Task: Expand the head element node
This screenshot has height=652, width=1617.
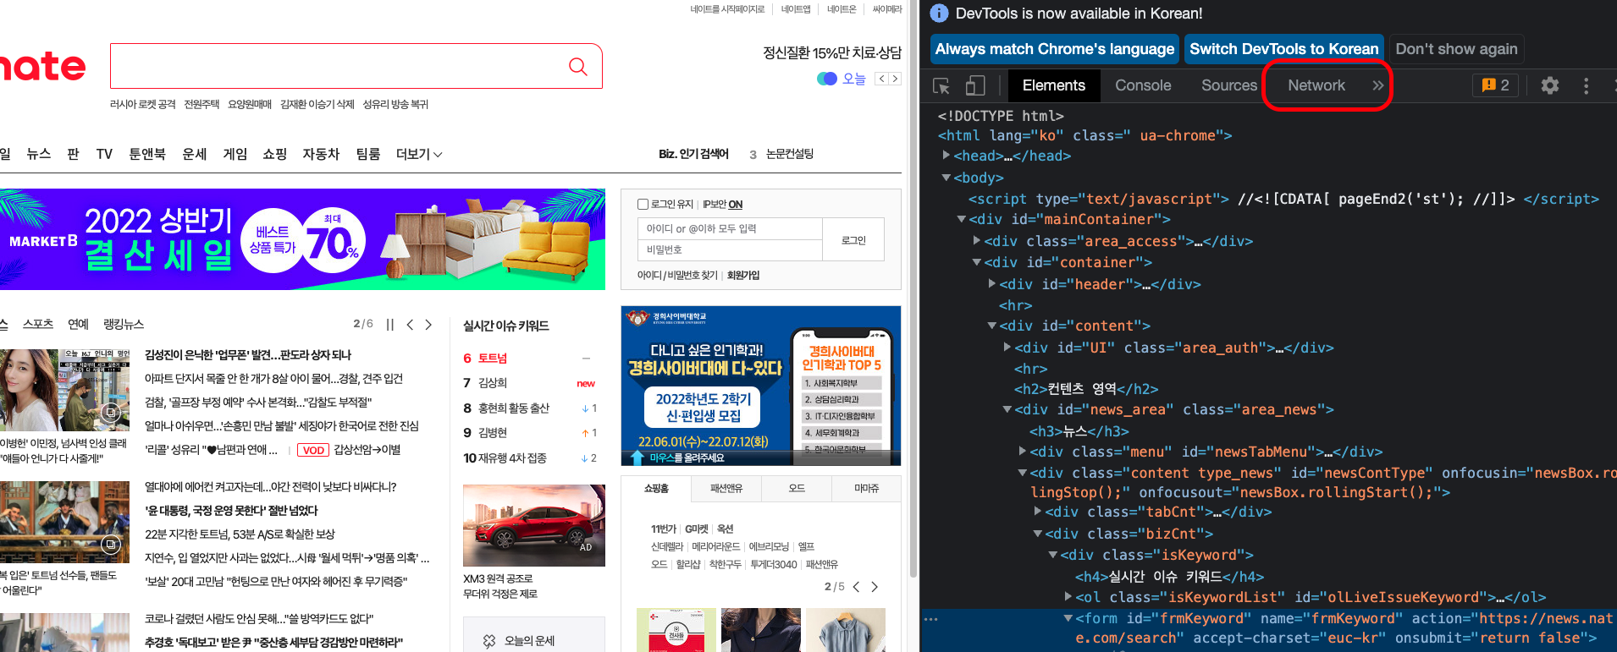Action: coord(946,156)
